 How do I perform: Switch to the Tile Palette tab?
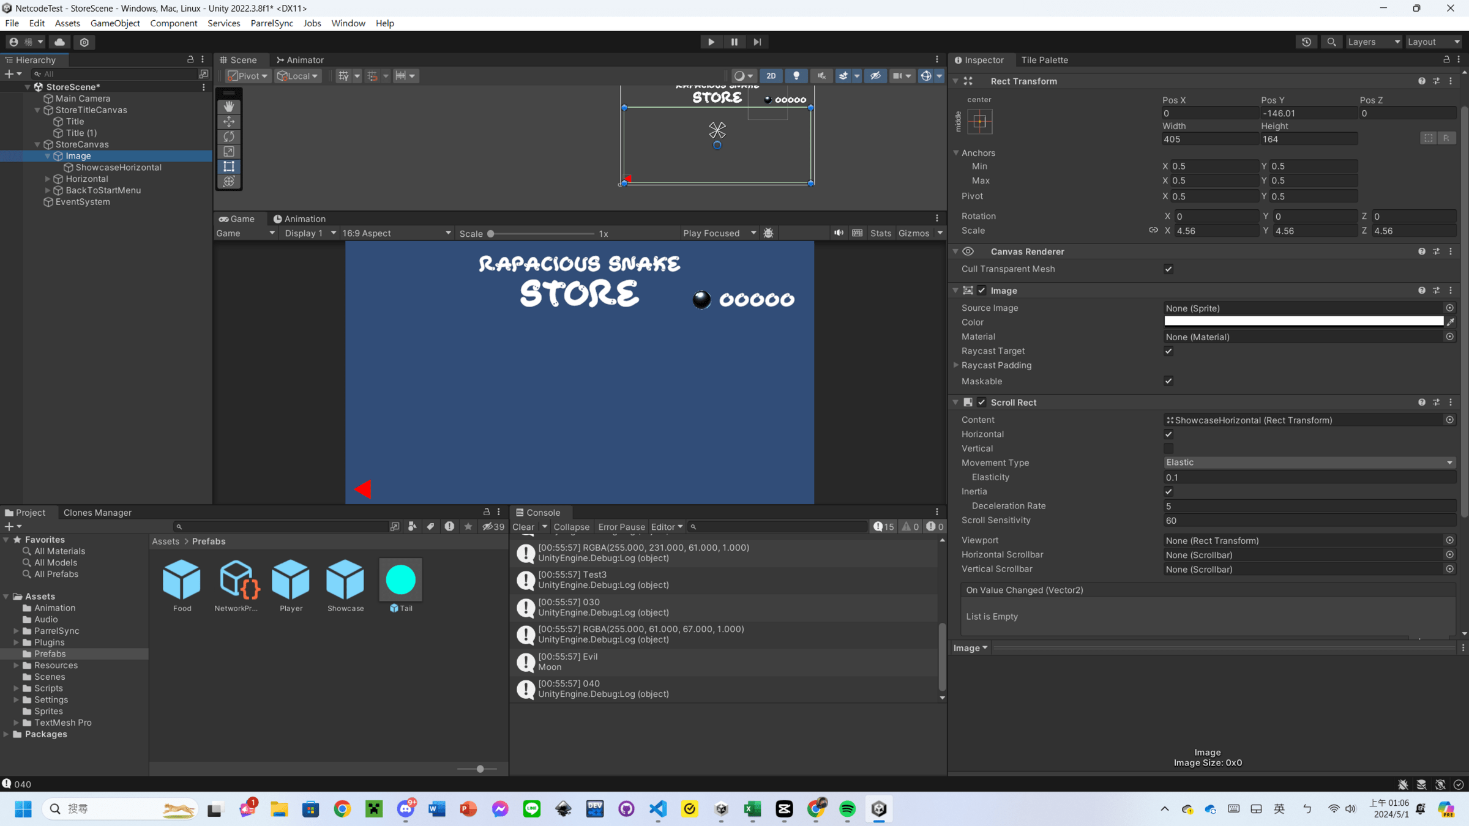(x=1044, y=60)
